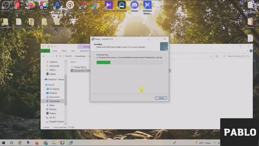Screen dimensions: 259x146
Task: Switch to the Lumion setup taskbar icon
Action: (71, 143)
